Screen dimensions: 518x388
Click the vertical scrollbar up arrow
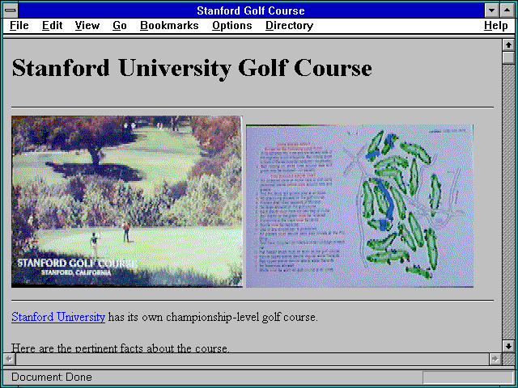(508, 45)
